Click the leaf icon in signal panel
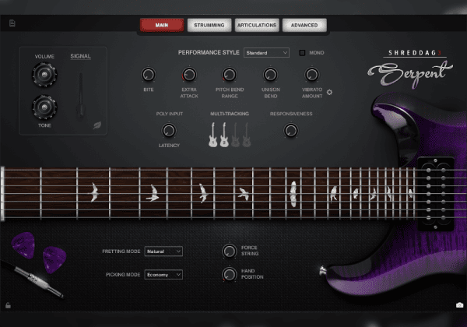Image resolution: width=467 pixels, height=327 pixels. pyautogui.click(x=97, y=124)
